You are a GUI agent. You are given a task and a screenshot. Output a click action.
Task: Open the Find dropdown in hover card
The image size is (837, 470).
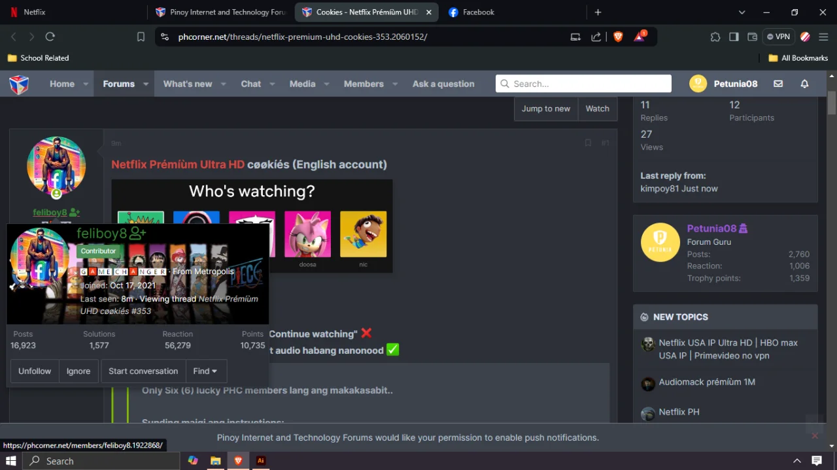point(206,371)
